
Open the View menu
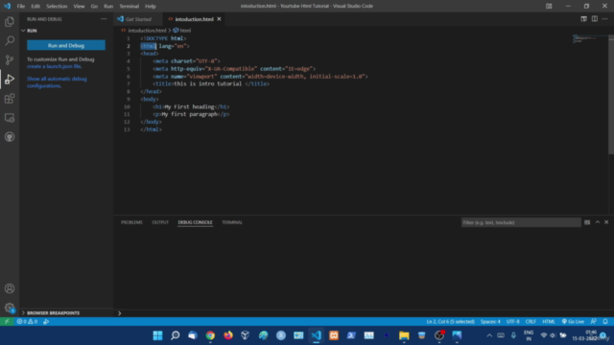point(79,6)
